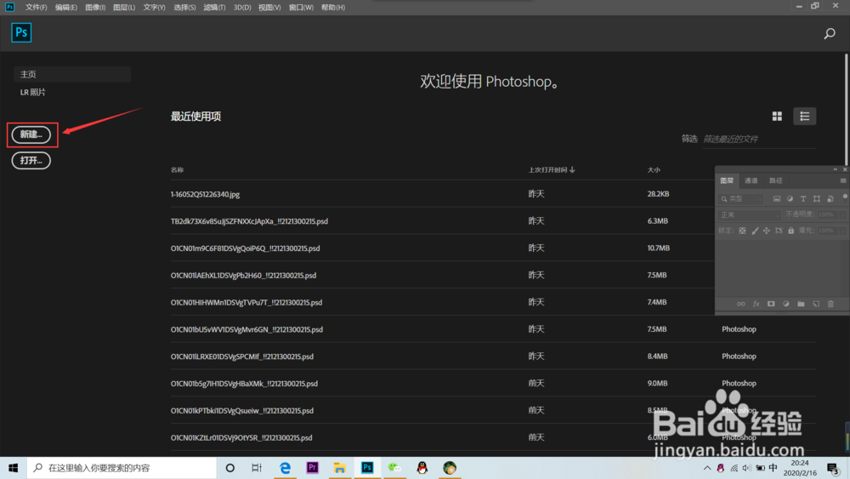Image resolution: width=850 pixels, height=479 pixels.
Task: Open recent file O1CN01m9C6F81DSVgQoiP6Q psd
Action: [x=245, y=248]
